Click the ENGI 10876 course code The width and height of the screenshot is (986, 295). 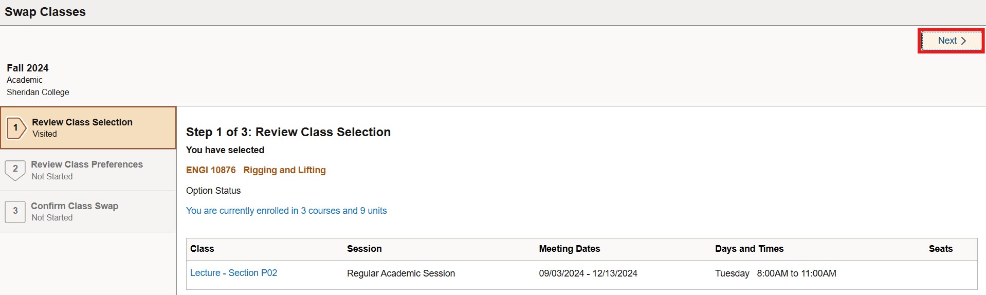point(211,170)
